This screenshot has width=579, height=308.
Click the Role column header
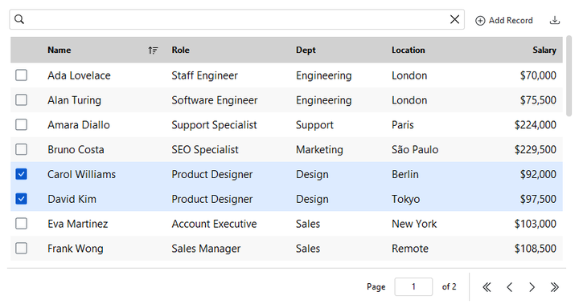(181, 50)
